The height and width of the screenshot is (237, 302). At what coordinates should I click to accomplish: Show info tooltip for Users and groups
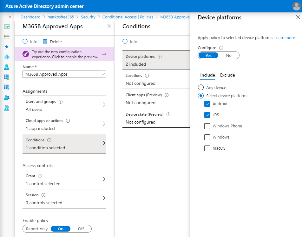coord(61,102)
